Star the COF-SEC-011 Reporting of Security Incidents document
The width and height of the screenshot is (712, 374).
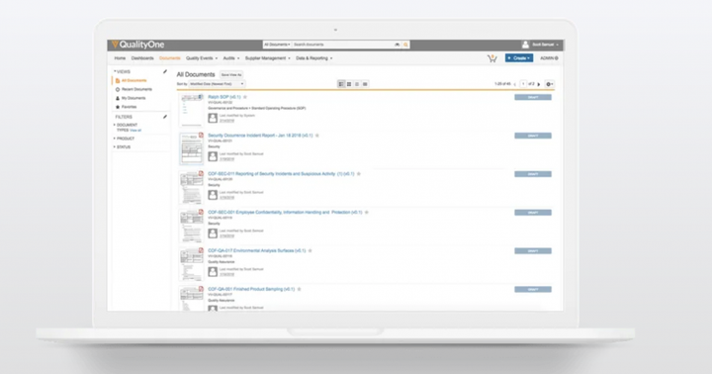point(359,174)
